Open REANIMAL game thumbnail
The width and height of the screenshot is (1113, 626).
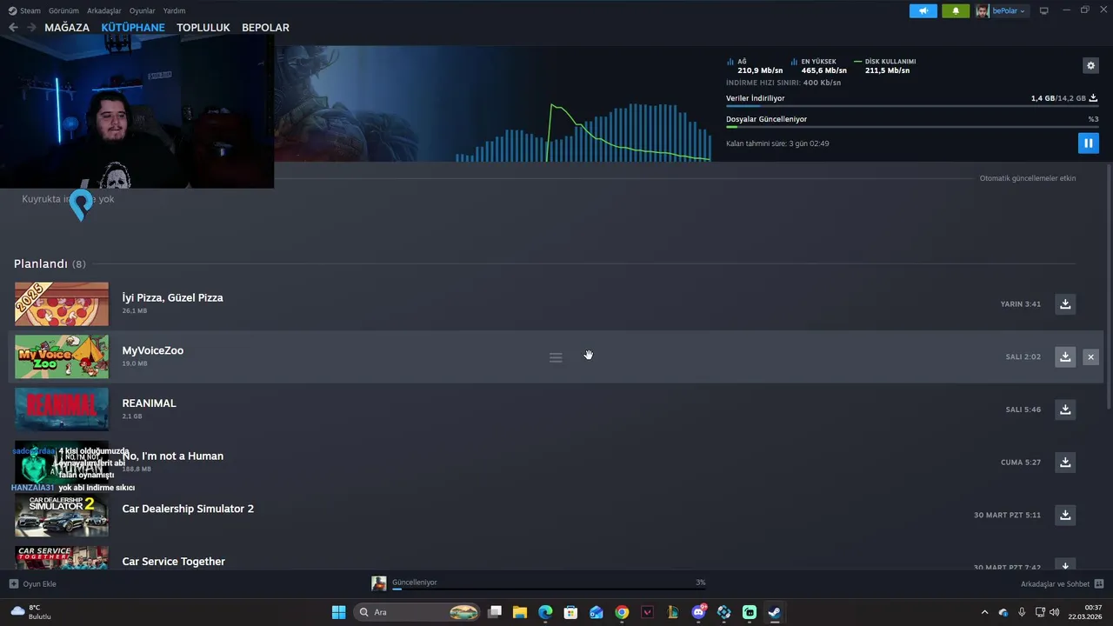tap(62, 410)
